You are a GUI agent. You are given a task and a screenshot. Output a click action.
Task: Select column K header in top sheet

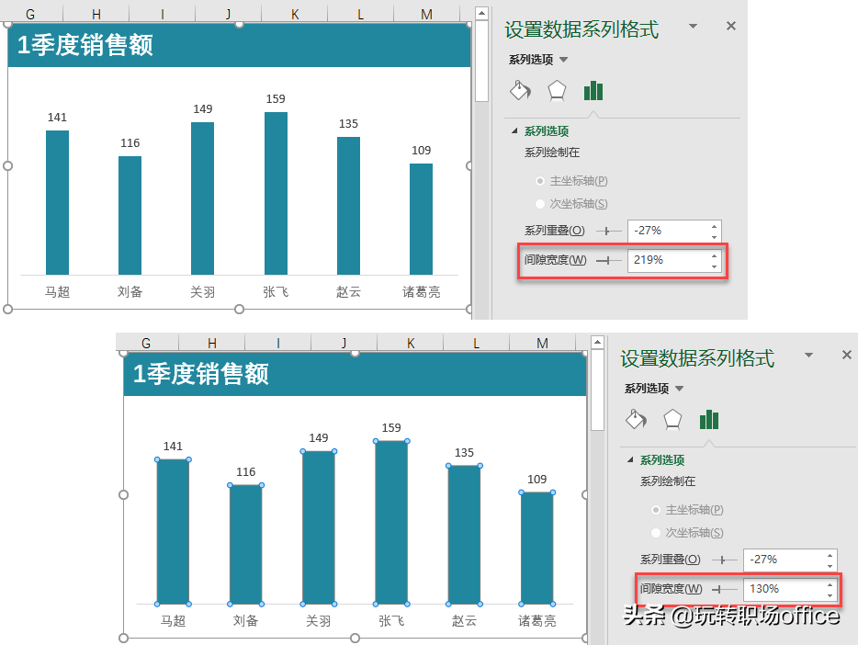point(295,14)
